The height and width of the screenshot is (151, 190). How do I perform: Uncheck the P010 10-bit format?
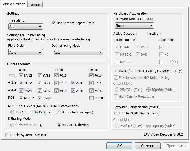click(x=57, y=76)
